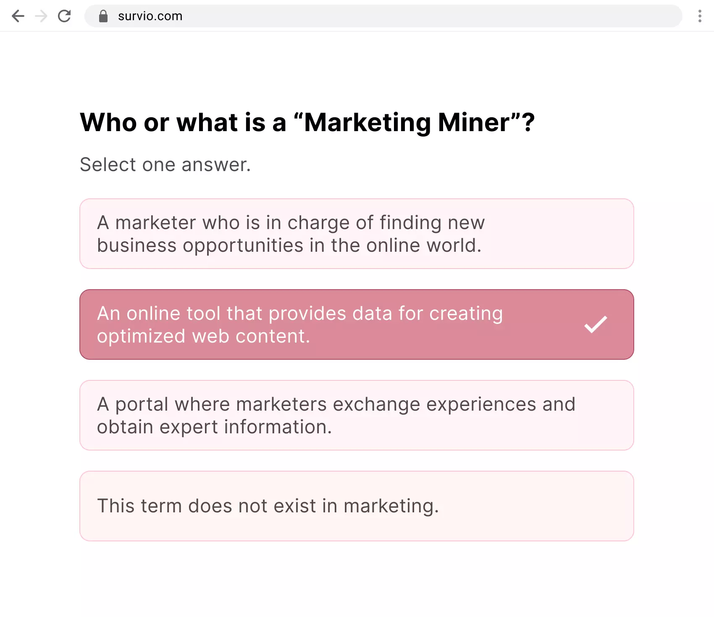Select the answer about an online data tool
The width and height of the screenshot is (714, 617).
pos(356,324)
